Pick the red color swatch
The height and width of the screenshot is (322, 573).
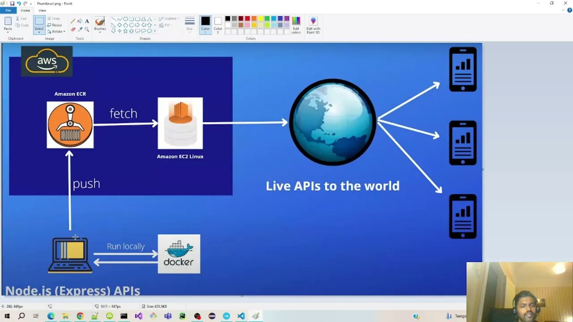pyautogui.click(x=247, y=18)
